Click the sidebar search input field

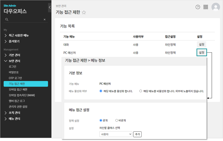[x=26, y=20]
